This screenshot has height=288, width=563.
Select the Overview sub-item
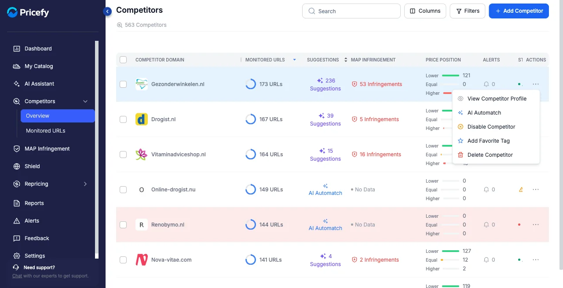[x=58, y=116]
